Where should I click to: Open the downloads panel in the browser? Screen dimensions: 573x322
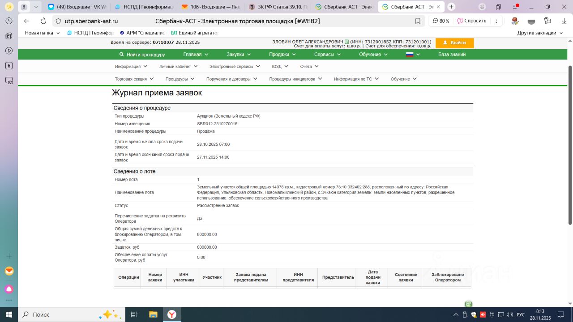point(564,21)
